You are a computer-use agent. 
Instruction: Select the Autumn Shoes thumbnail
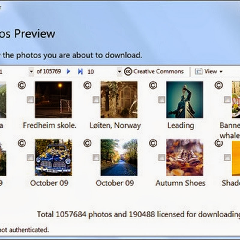pyautogui.click(x=185, y=157)
